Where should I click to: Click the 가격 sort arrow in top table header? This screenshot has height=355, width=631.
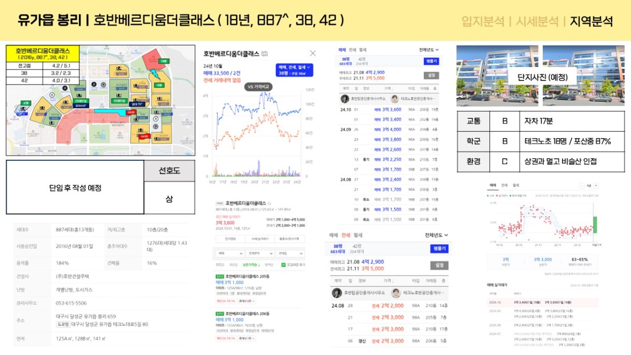coord(393,89)
